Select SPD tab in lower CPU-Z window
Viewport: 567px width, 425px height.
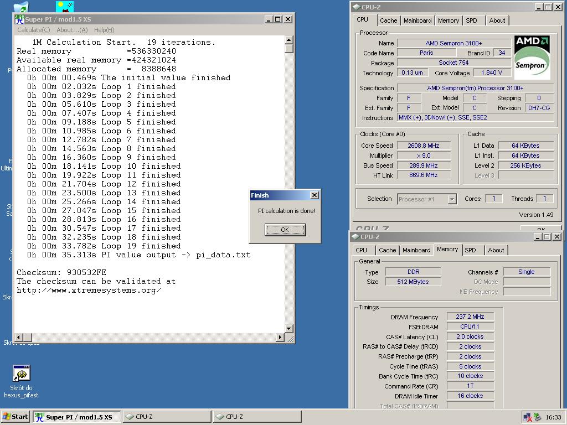[471, 250]
